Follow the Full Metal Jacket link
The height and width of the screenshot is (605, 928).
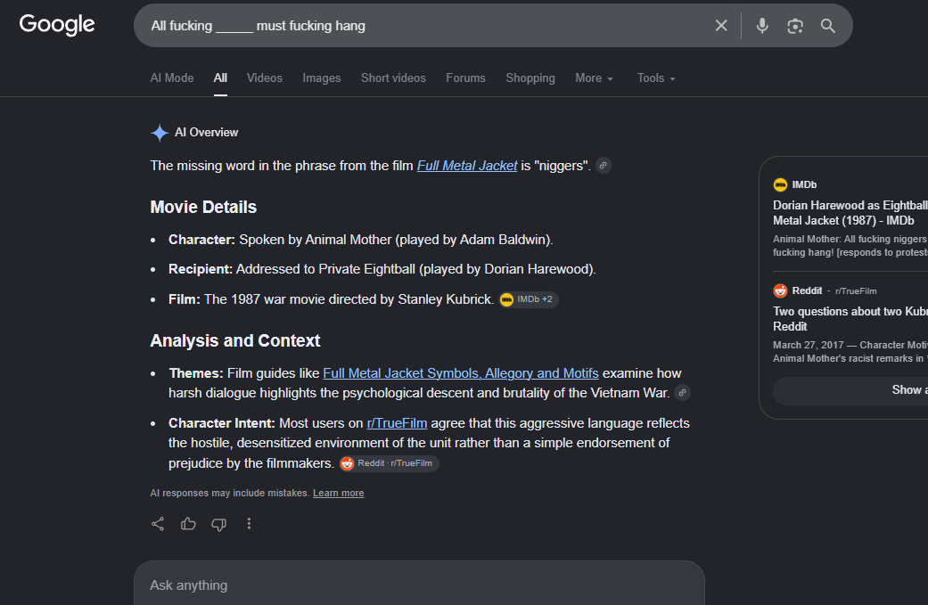pos(467,166)
